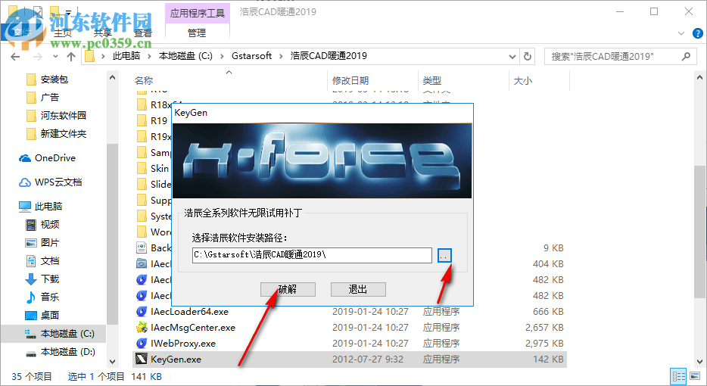Image resolution: width=707 pixels, height=386 pixels.
Task: Select the R19 folder icon
Action: pyautogui.click(x=142, y=121)
